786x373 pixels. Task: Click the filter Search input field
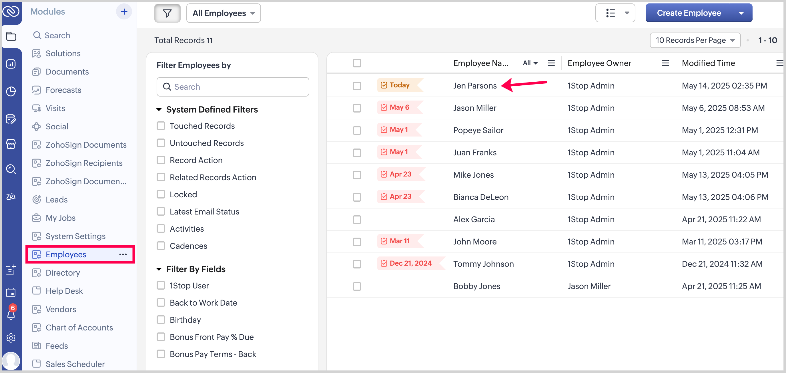(232, 87)
